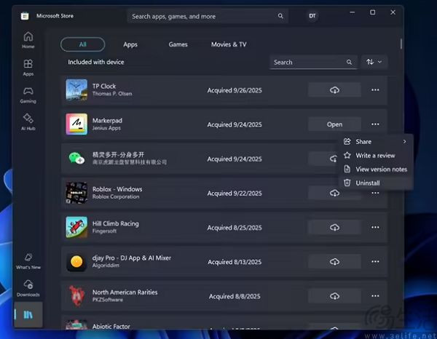Open more options for TP Clock
This screenshot has width=437, height=339.
pos(375,90)
